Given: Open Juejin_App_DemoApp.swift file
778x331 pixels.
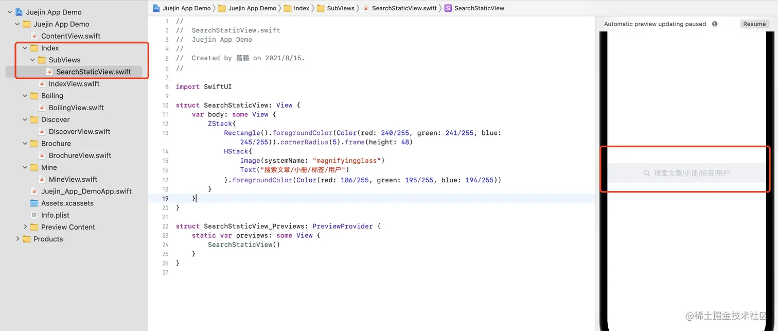Looking at the screenshot, I should 86,191.
